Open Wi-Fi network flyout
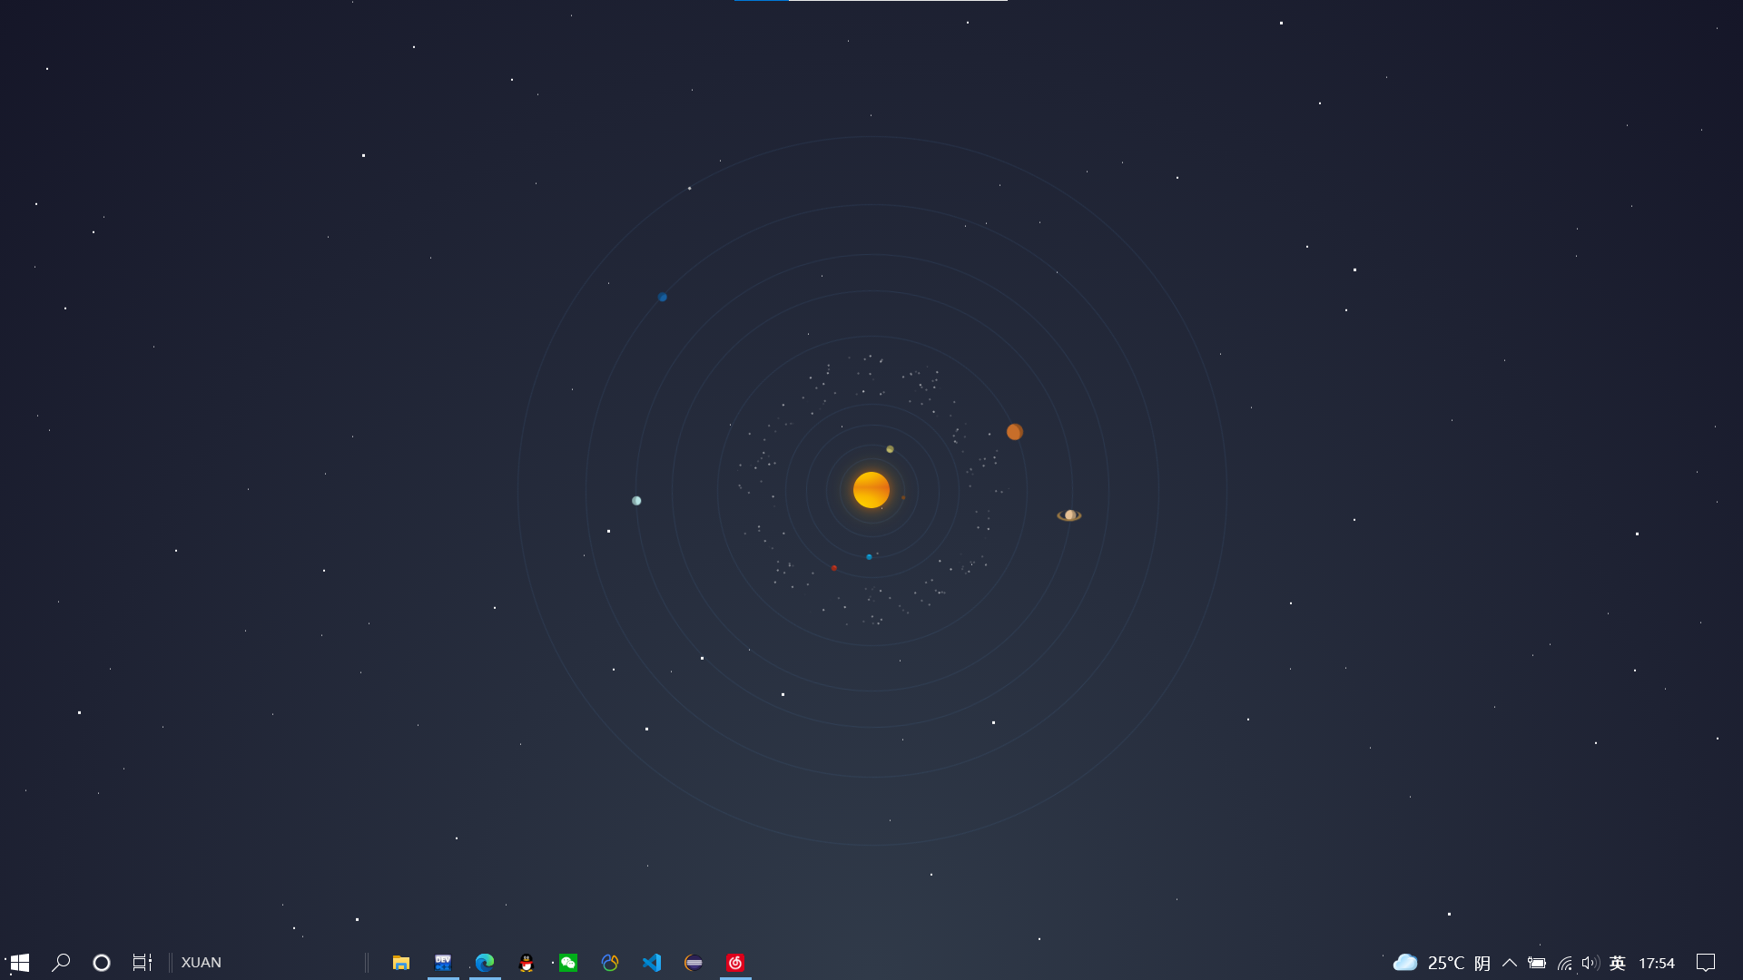 pos(1564,963)
